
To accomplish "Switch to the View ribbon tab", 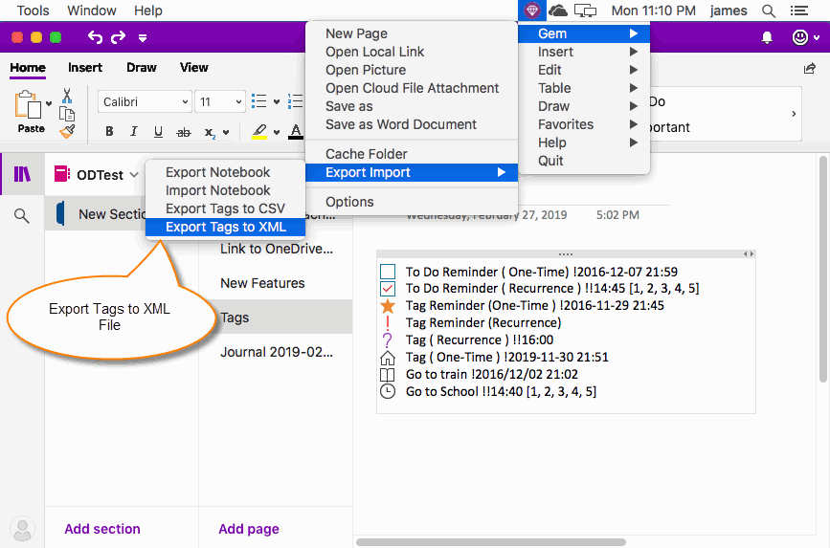I will tap(193, 68).
